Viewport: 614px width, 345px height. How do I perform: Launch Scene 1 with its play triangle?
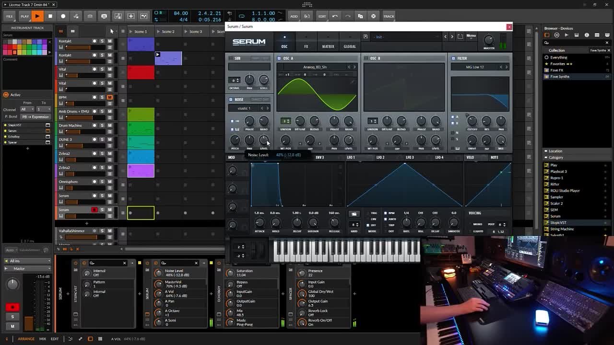131,32
